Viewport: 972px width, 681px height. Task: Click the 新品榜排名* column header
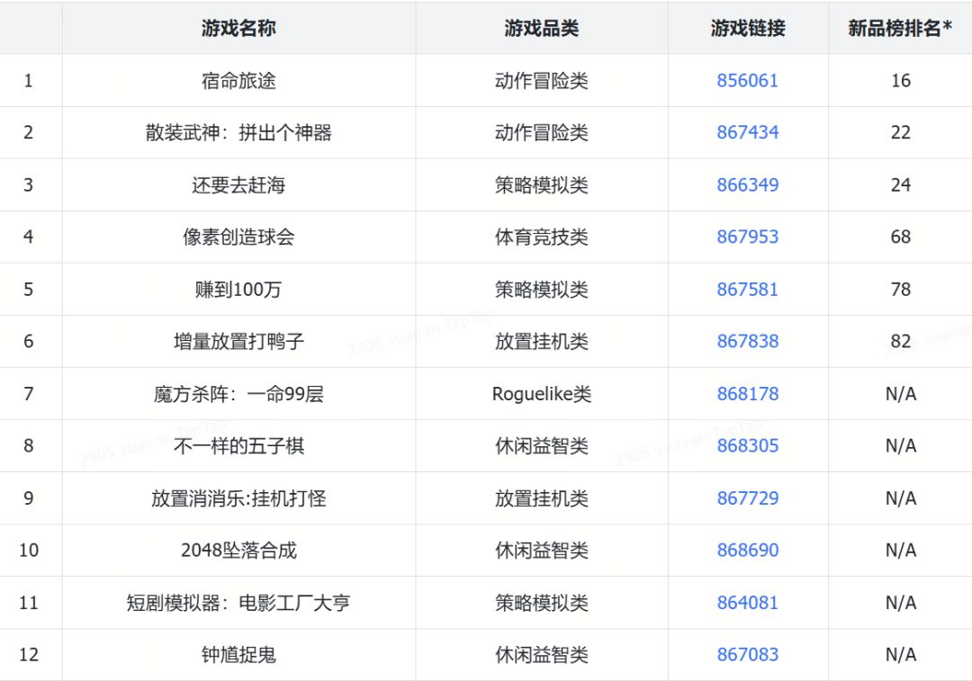click(x=900, y=28)
